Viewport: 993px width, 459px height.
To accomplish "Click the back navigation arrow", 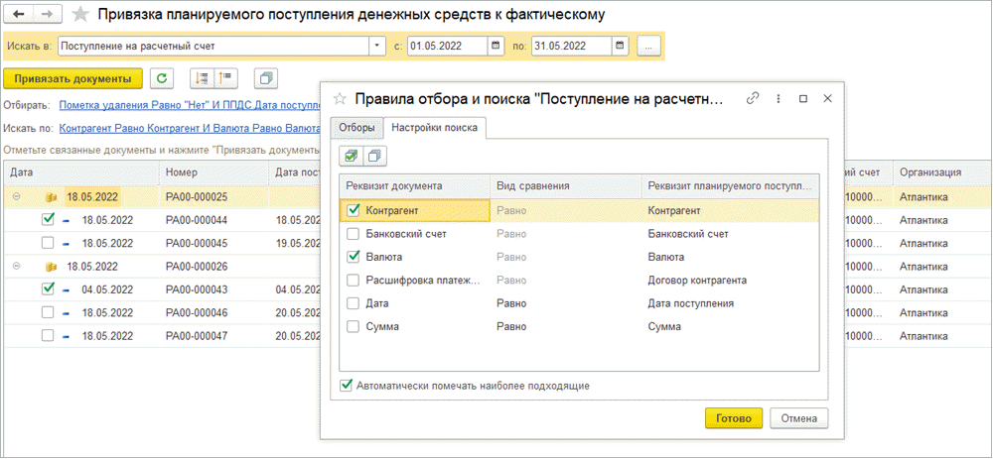I will [x=19, y=15].
